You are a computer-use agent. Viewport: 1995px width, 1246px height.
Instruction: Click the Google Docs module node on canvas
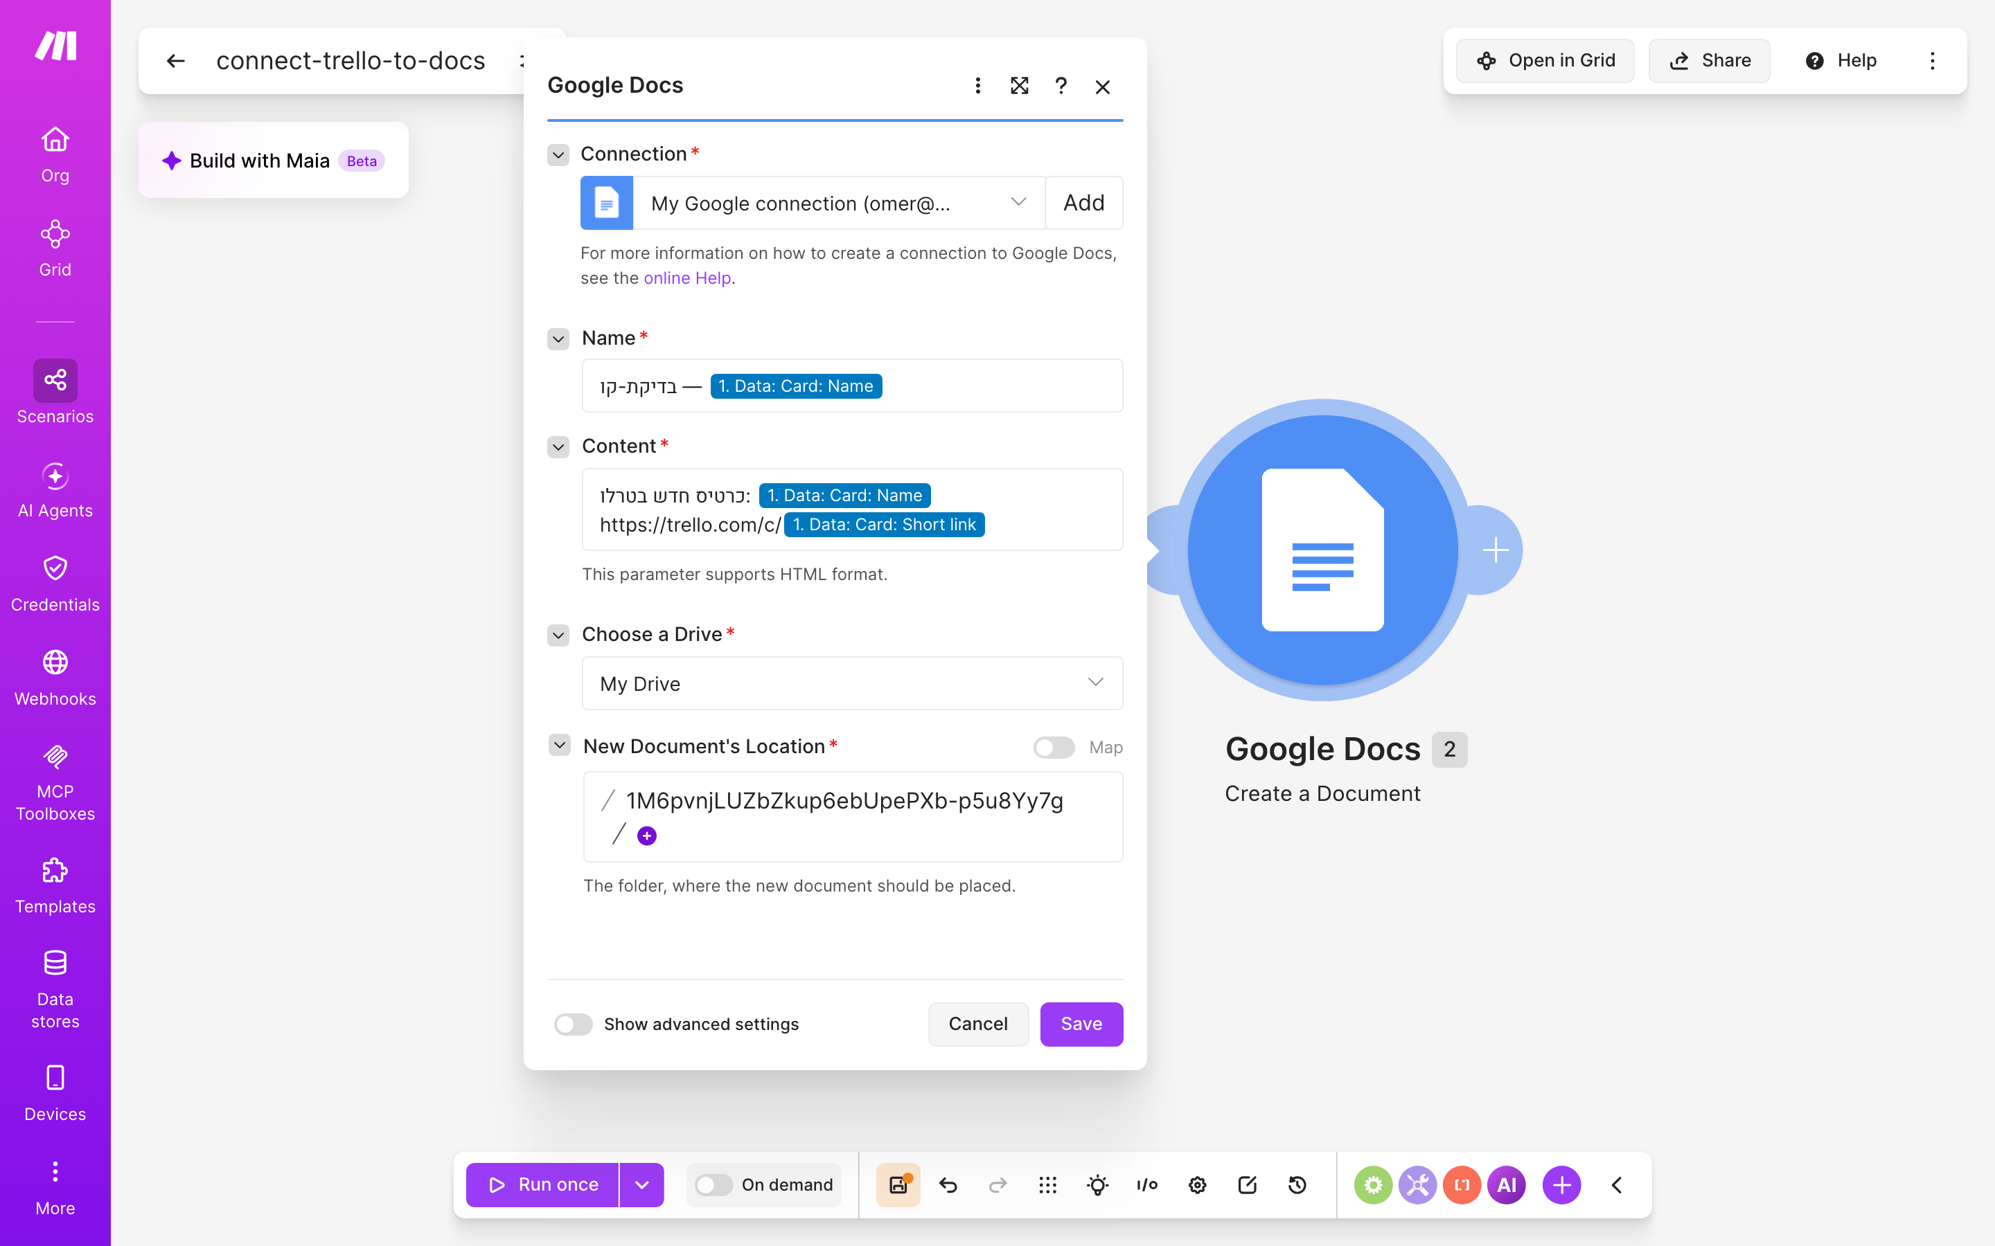pyautogui.click(x=1322, y=550)
